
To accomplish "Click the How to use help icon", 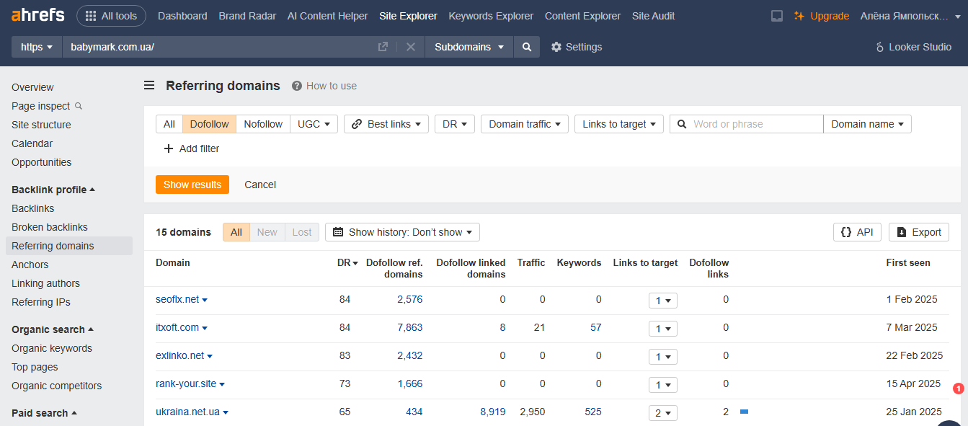I will 297,86.
